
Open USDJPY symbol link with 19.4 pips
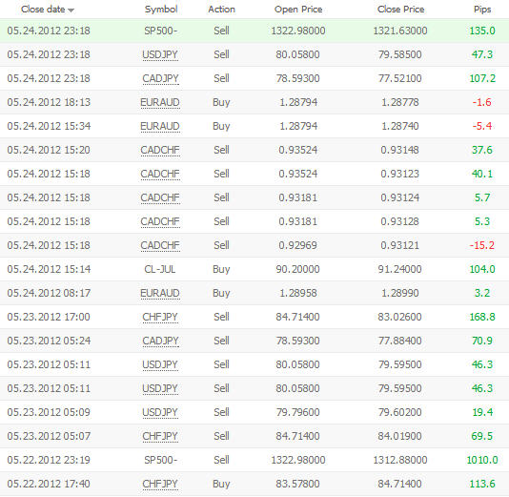click(160, 412)
